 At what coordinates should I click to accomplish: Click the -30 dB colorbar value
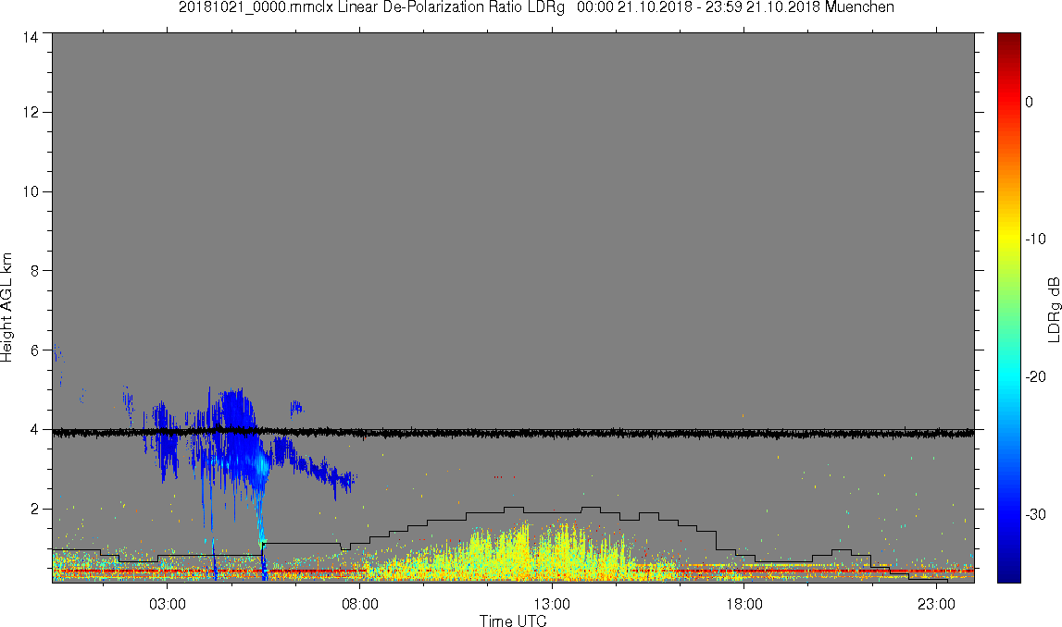point(1035,515)
